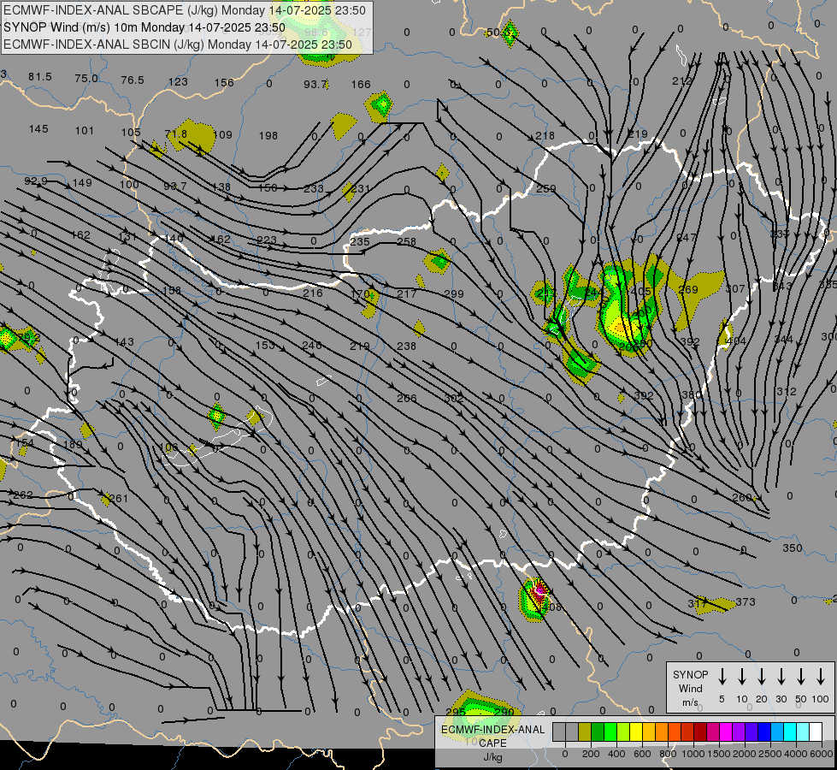Click the 259 value on the map

545,188
